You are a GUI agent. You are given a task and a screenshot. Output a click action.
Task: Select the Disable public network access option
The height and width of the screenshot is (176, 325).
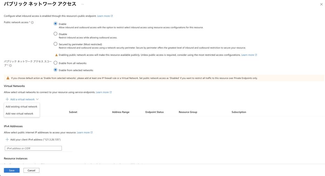click(x=56, y=34)
